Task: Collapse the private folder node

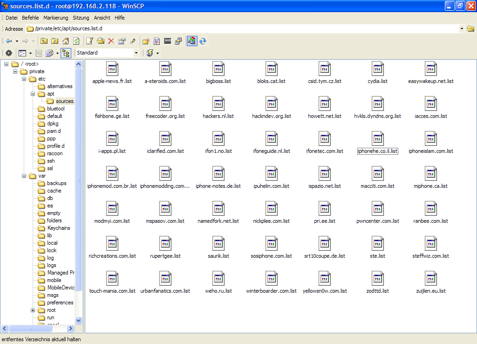Action: tap(15, 71)
